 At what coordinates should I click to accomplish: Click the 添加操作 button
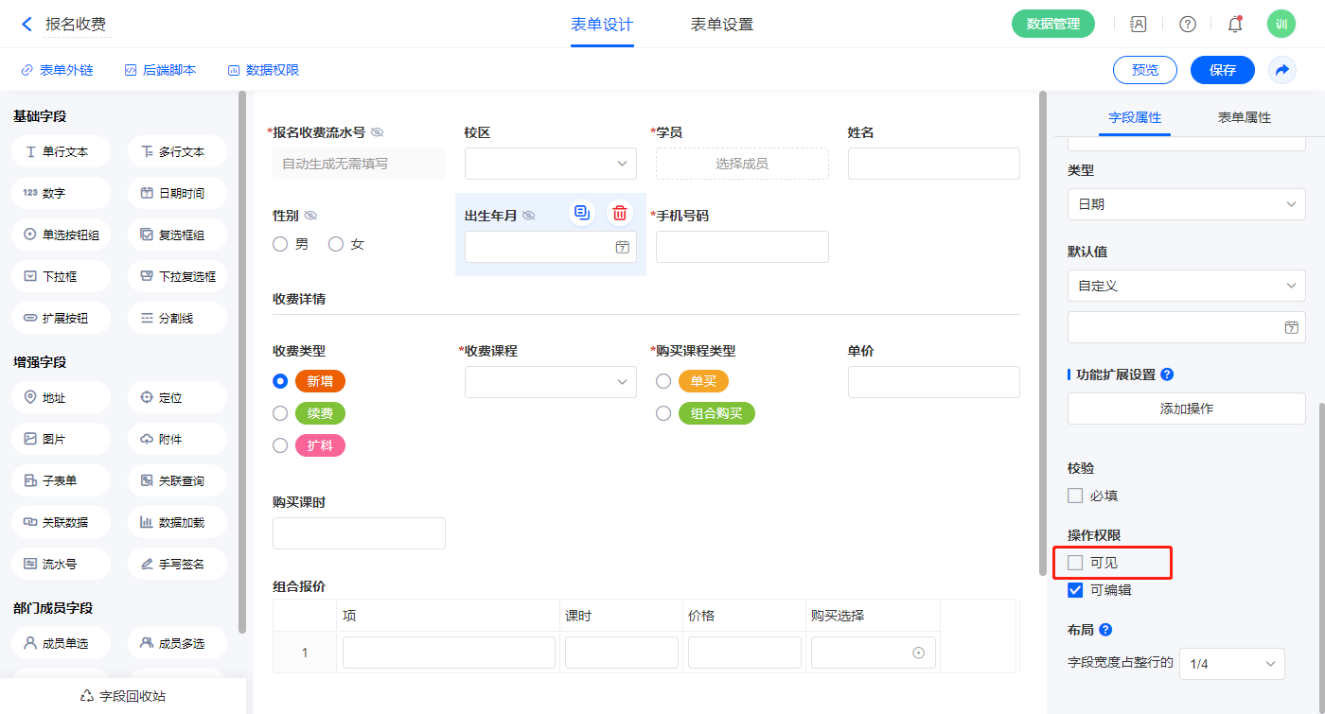(x=1186, y=409)
